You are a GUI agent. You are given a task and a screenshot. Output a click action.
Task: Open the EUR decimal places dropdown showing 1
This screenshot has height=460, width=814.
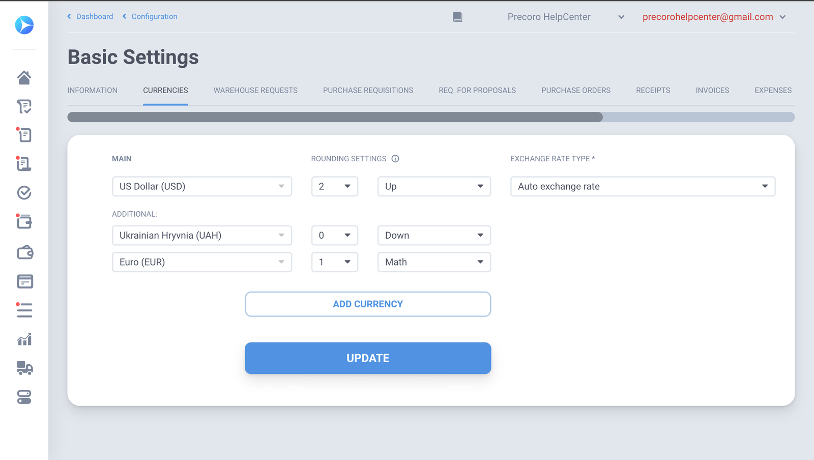(335, 262)
